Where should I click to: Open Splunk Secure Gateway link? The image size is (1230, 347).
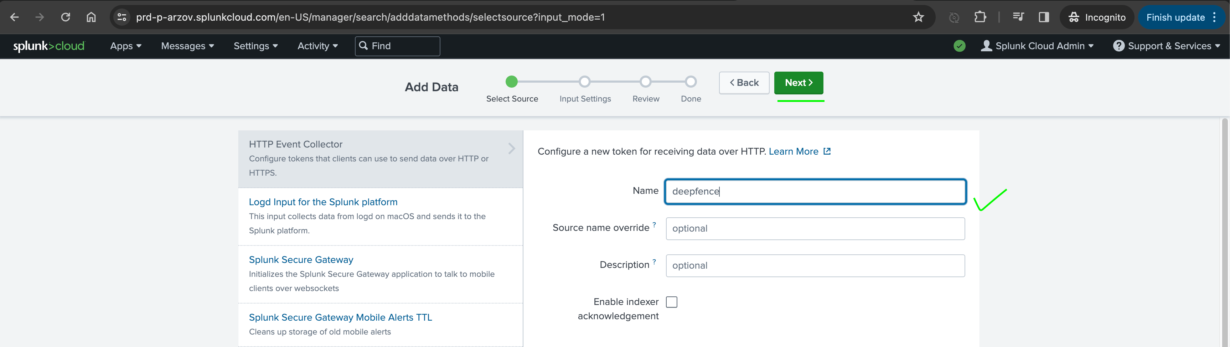point(301,260)
